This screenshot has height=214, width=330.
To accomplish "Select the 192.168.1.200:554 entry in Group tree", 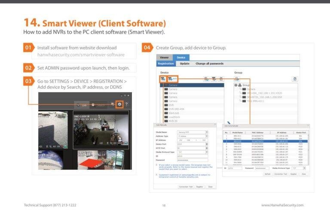I will [262, 97].
